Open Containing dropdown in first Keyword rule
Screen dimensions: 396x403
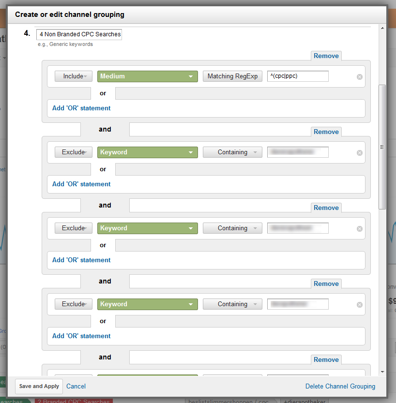[x=232, y=152]
